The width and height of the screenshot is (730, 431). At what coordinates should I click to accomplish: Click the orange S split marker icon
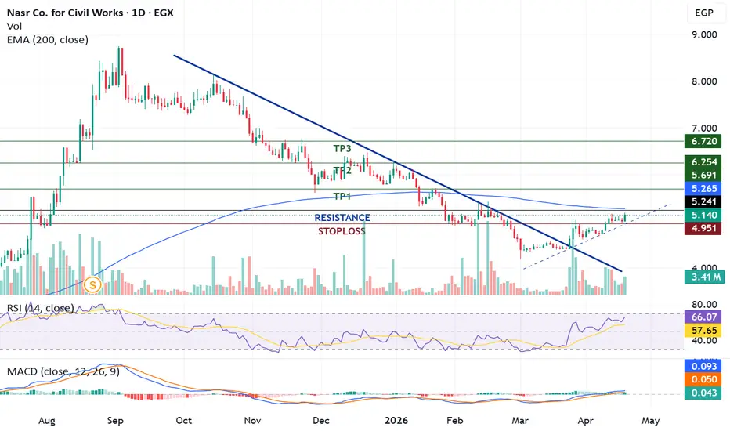(x=92, y=284)
